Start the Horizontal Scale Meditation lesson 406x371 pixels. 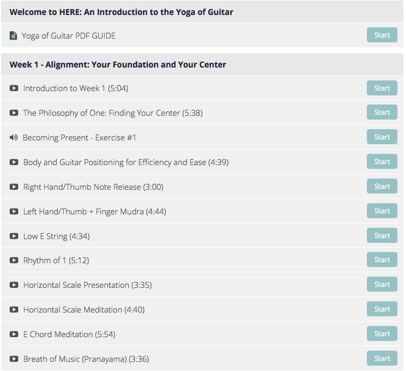pos(382,309)
